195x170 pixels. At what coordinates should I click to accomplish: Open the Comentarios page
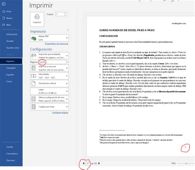tap(12, 154)
